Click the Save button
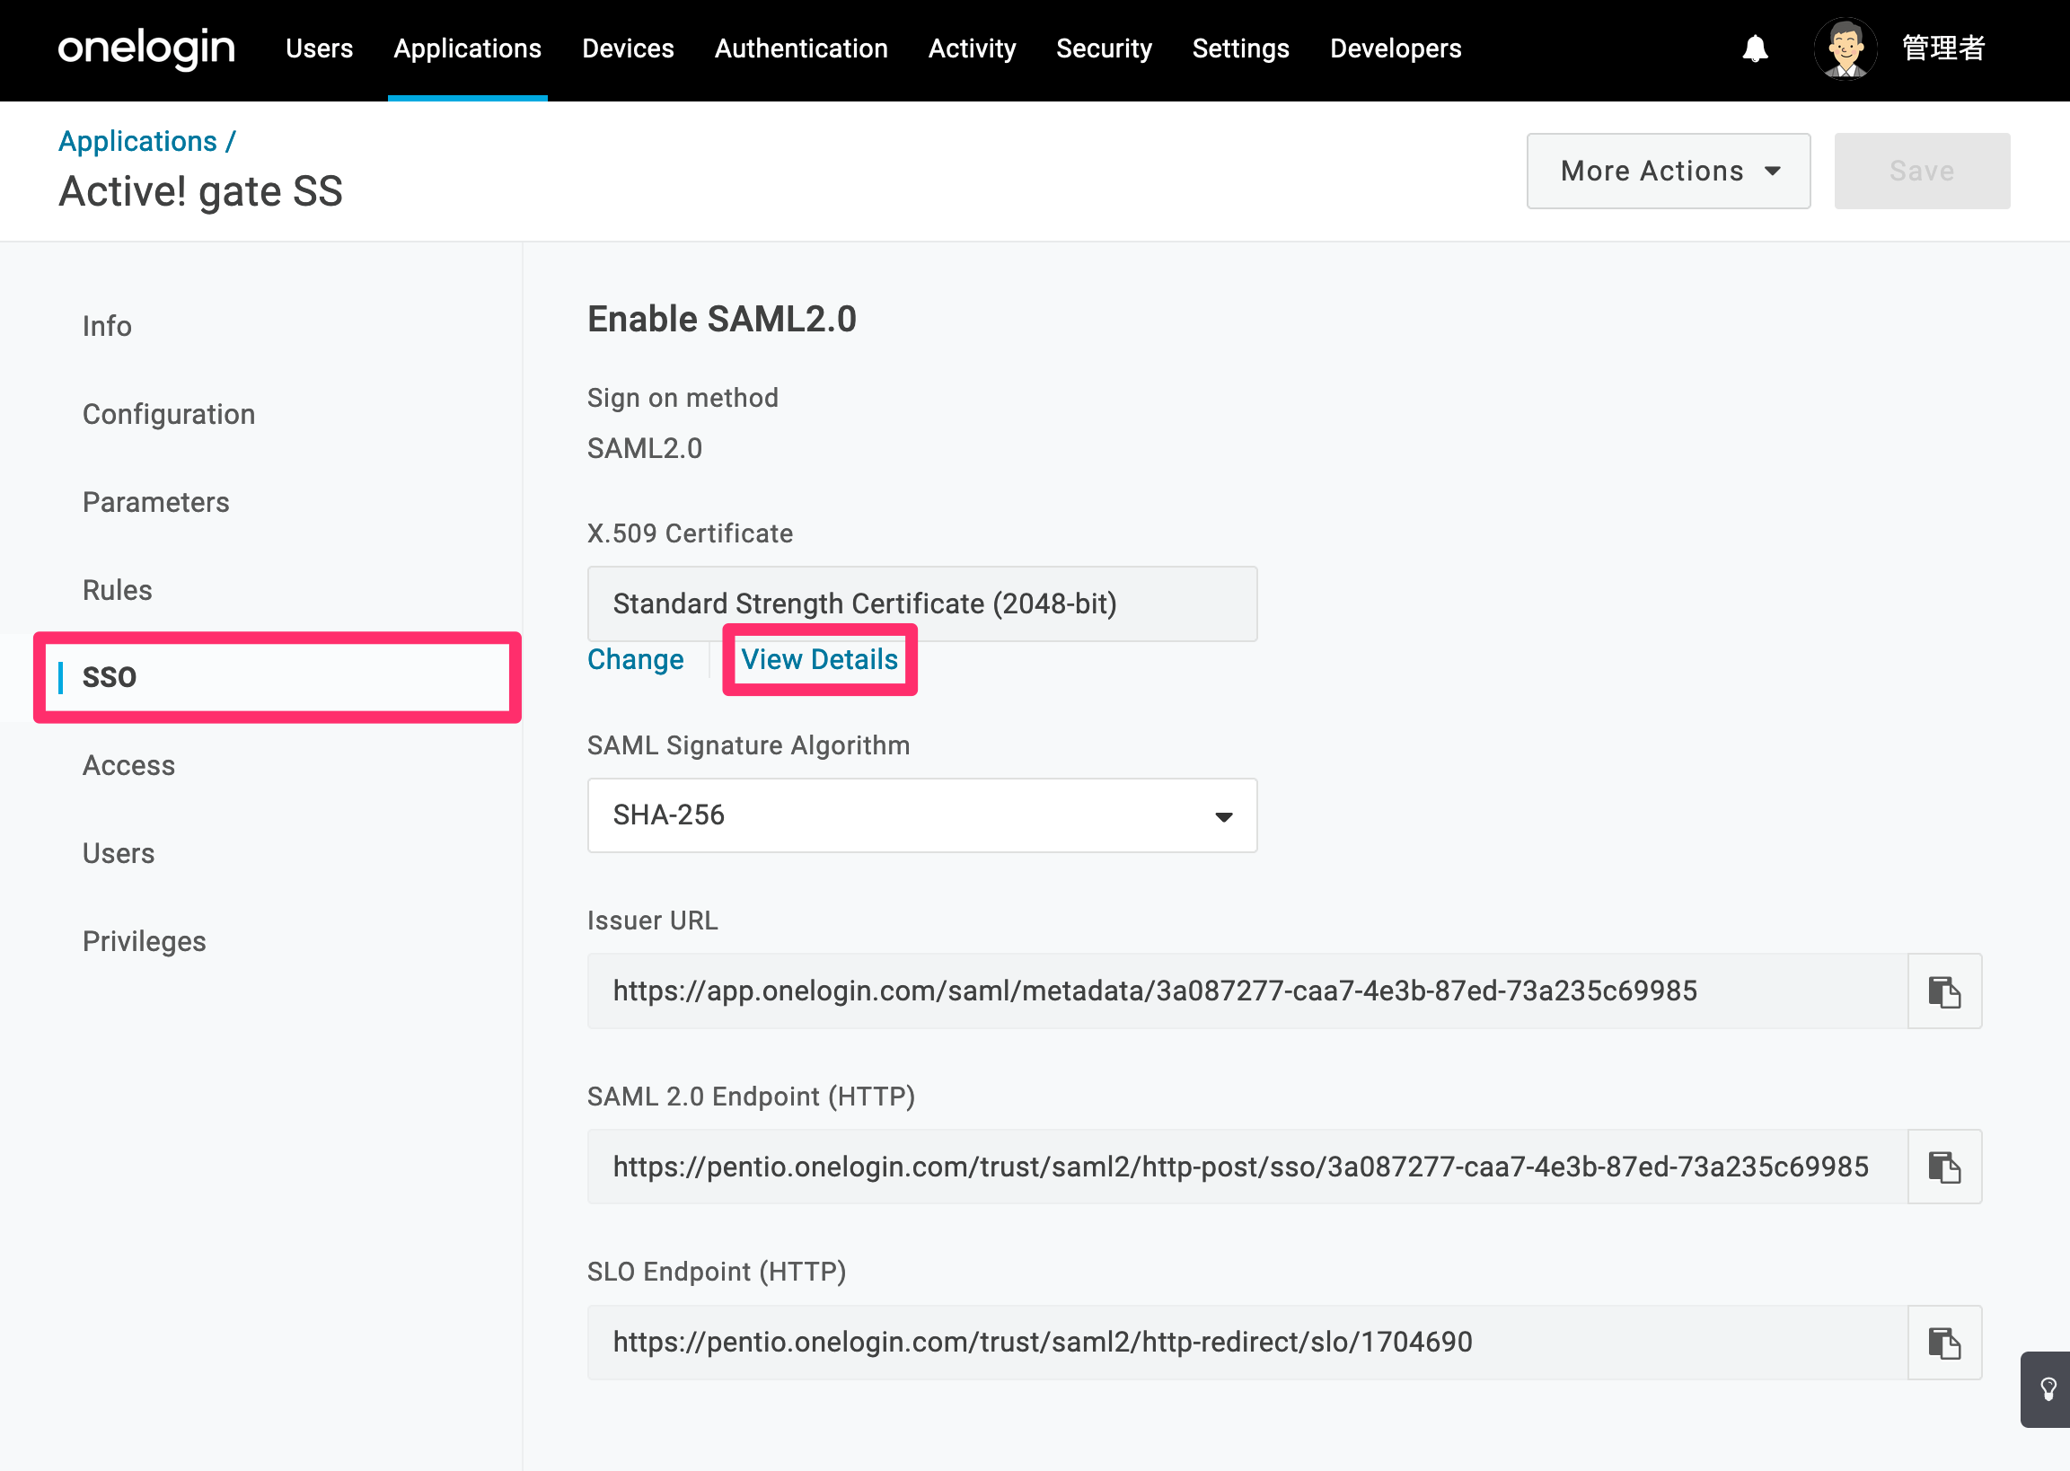2070x1471 pixels. click(x=1922, y=172)
